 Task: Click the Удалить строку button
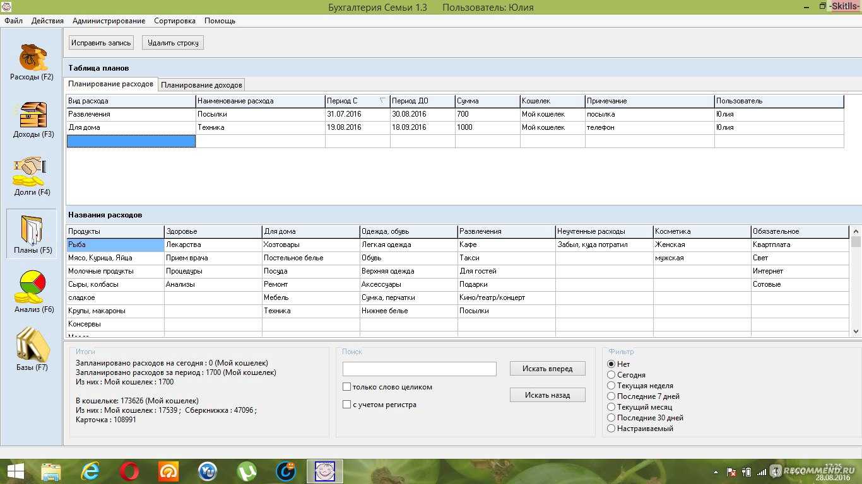(173, 43)
